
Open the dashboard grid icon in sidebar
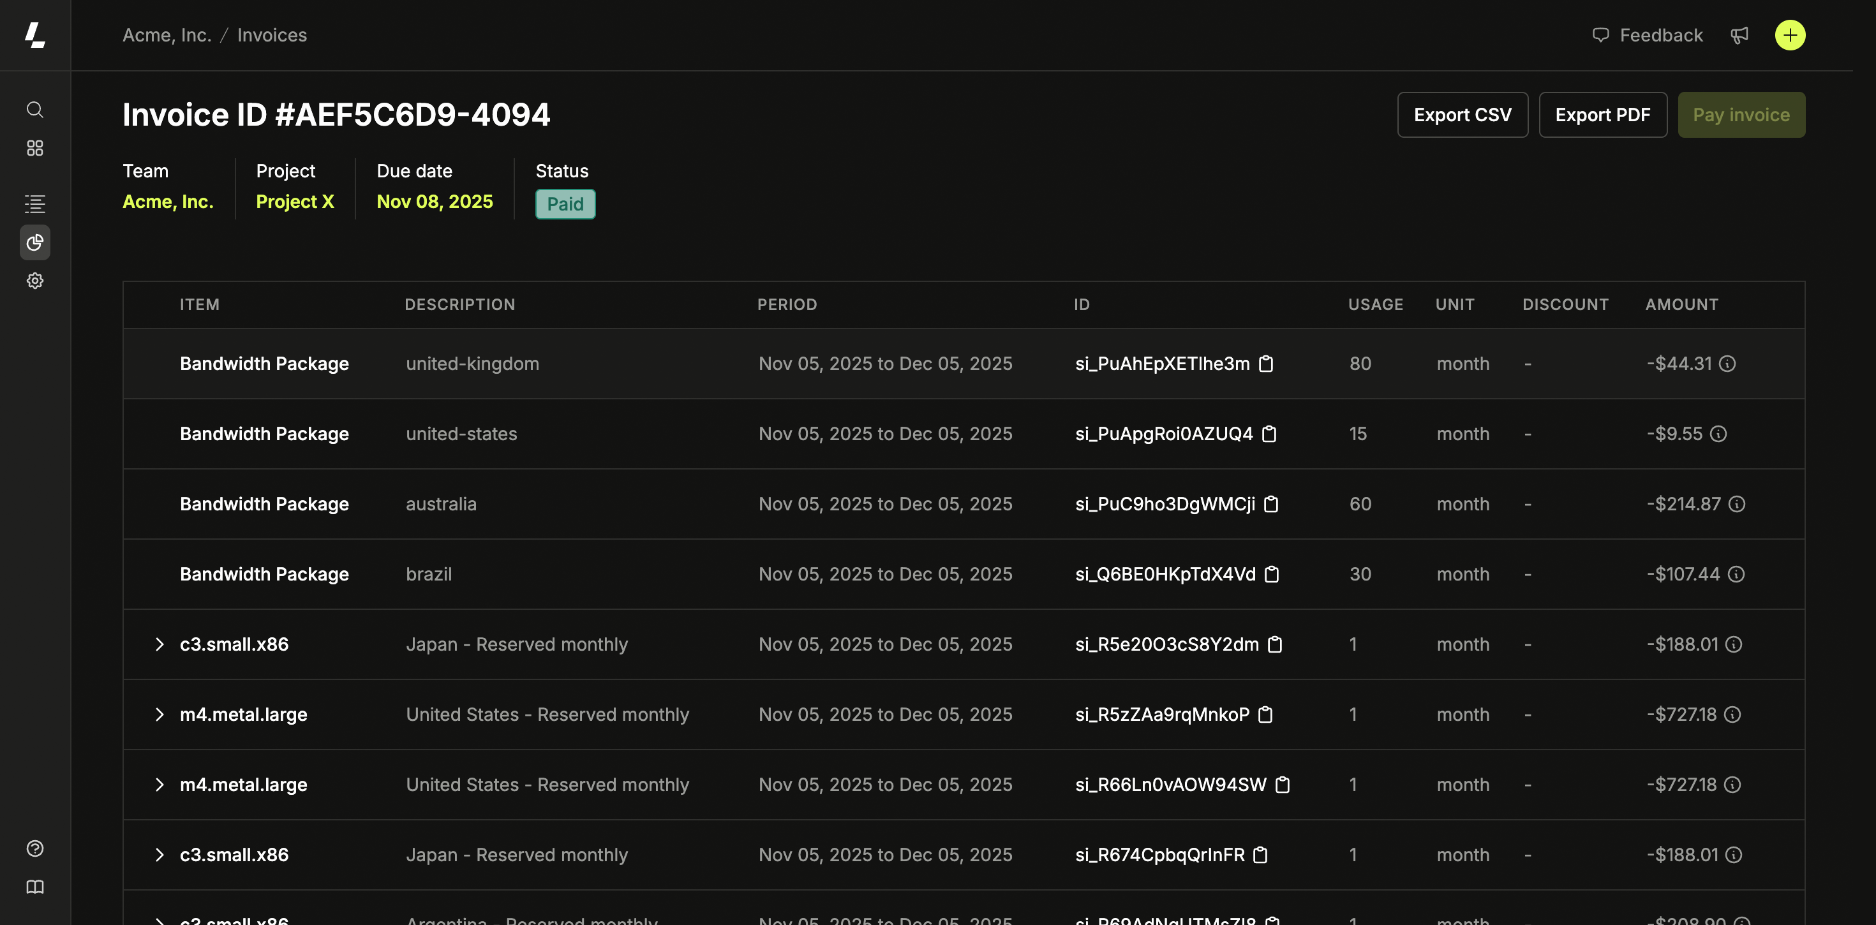pos(35,148)
